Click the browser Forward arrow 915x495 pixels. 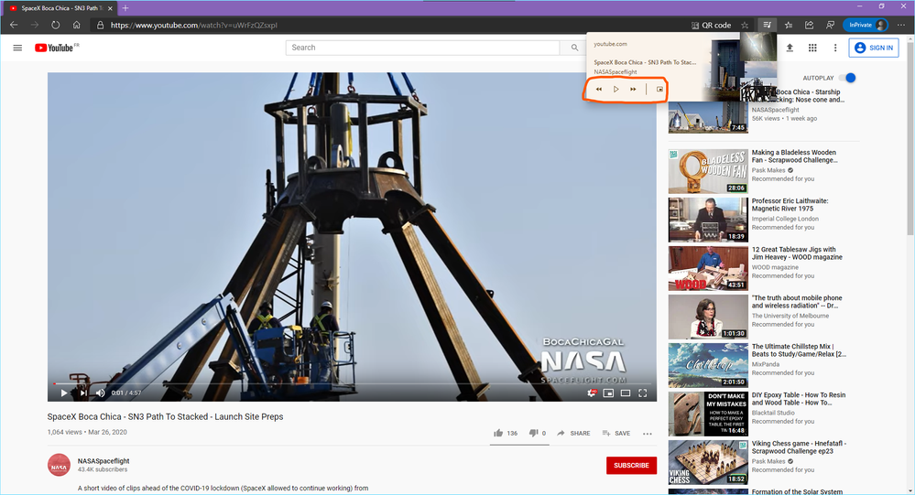[35, 25]
